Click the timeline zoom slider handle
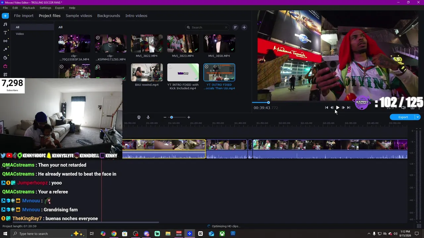Viewport: 424px width, 238px height. 172,117
